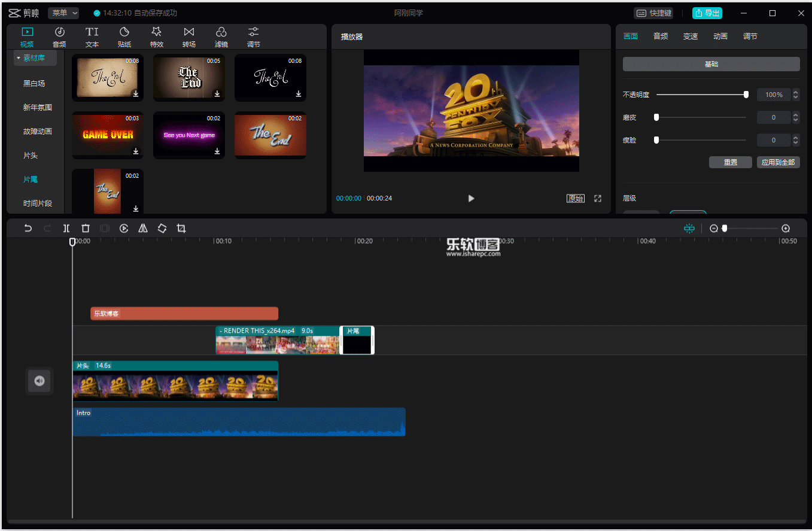Mute the main track speaker toggle
812x531 pixels.
(x=39, y=381)
